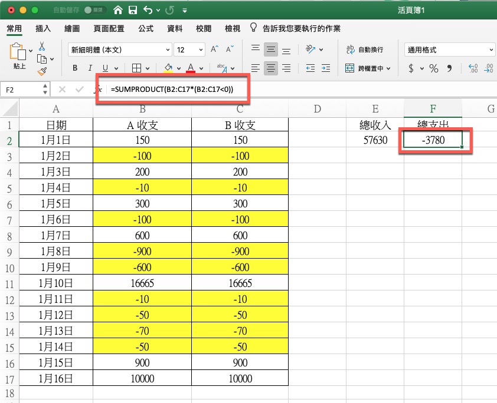Toggle Bold formatting
This screenshot has height=403, width=497.
[75, 68]
